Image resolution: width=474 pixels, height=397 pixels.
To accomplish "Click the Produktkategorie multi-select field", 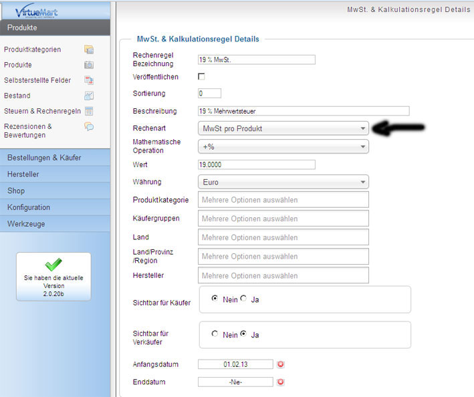I will click(x=283, y=200).
